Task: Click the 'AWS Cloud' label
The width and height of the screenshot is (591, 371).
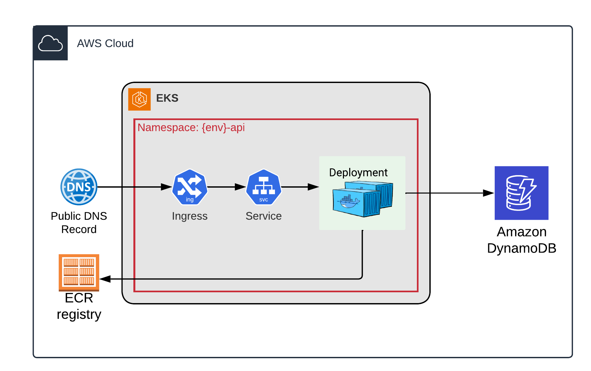Action: point(105,43)
